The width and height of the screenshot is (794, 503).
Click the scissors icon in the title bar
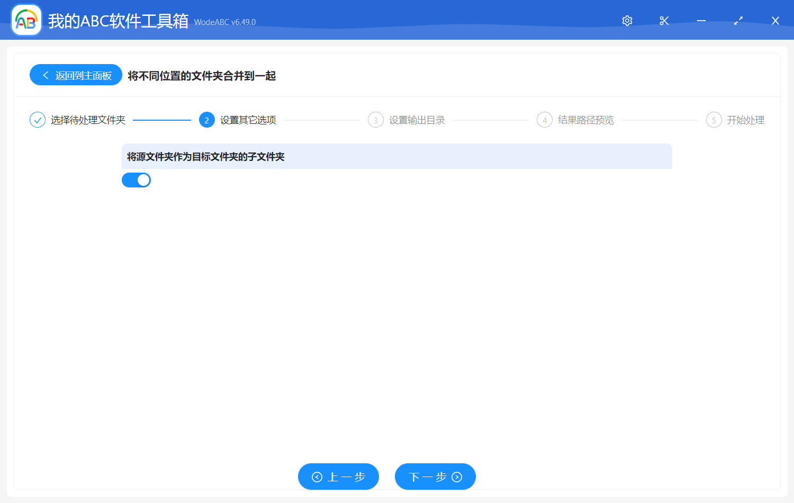tap(664, 20)
